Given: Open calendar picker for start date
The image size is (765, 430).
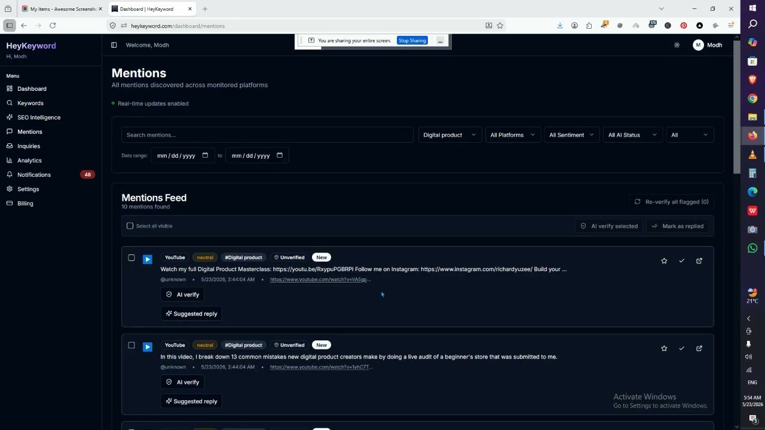Looking at the screenshot, I should tap(205, 155).
